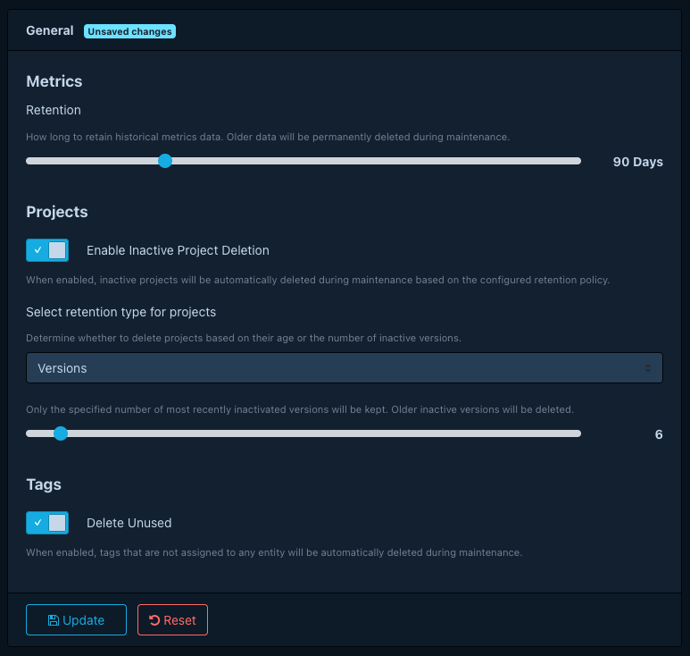The image size is (690, 656).
Task: Click the Metrics section heading
Action: click(x=54, y=81)
